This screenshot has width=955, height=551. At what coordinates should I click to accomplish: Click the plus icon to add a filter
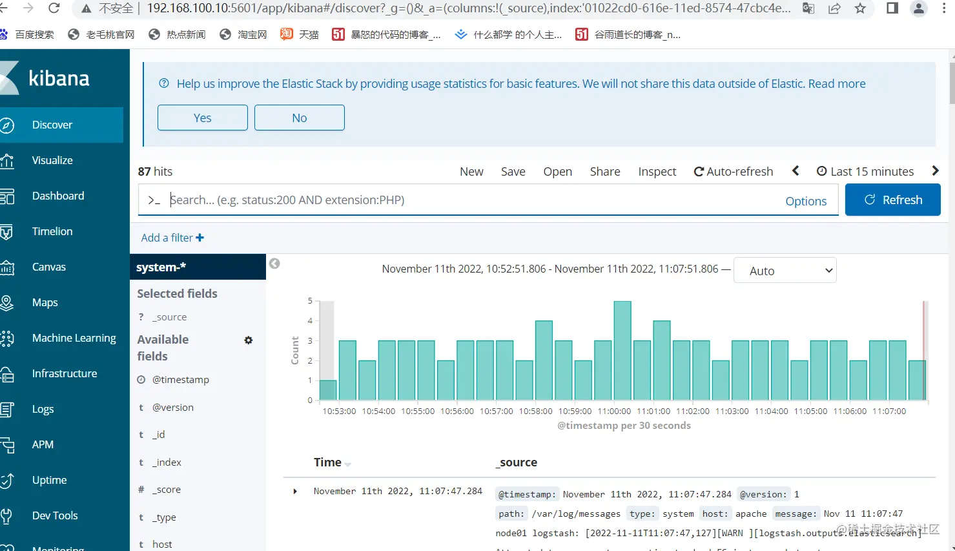(x=200, y=238)
